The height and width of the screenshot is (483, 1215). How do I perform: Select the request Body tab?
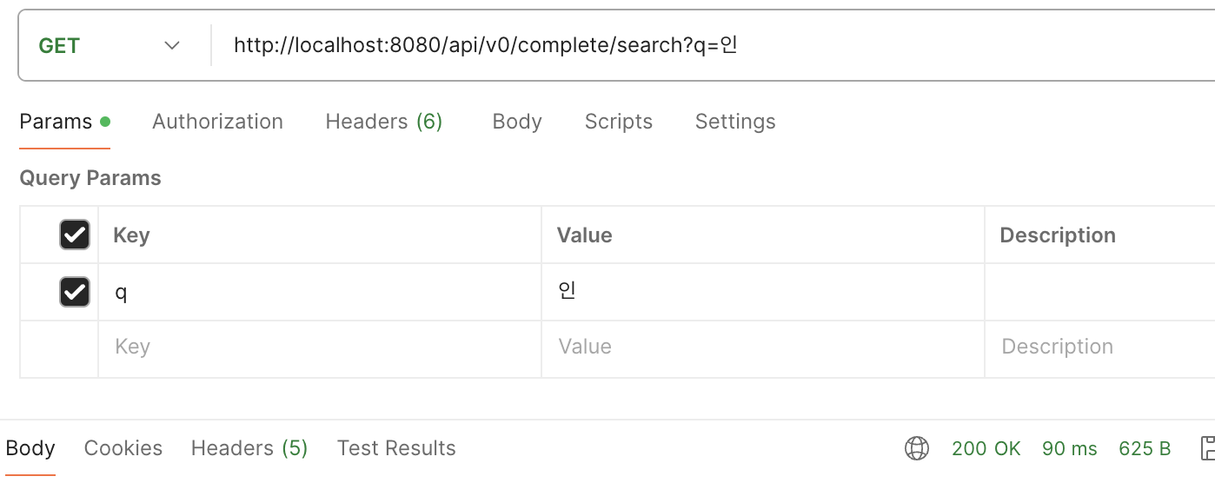pyautogui.click(x=516, y=122)
